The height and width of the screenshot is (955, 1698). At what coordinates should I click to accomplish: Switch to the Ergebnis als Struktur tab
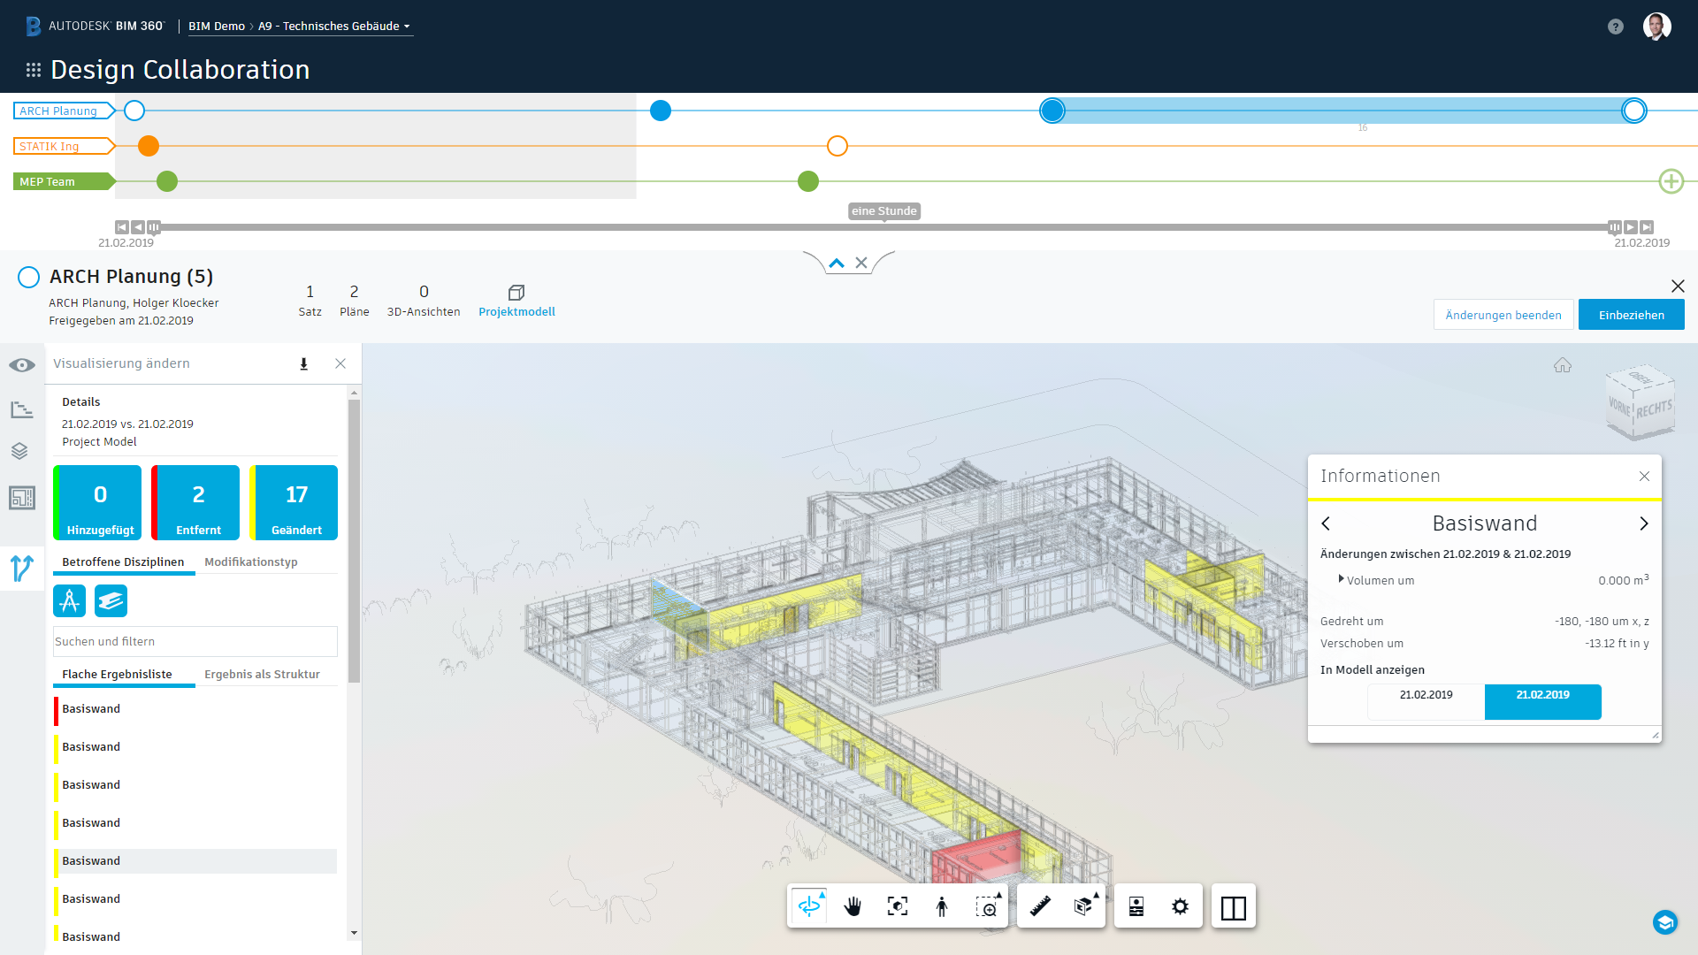coord(262,674)
